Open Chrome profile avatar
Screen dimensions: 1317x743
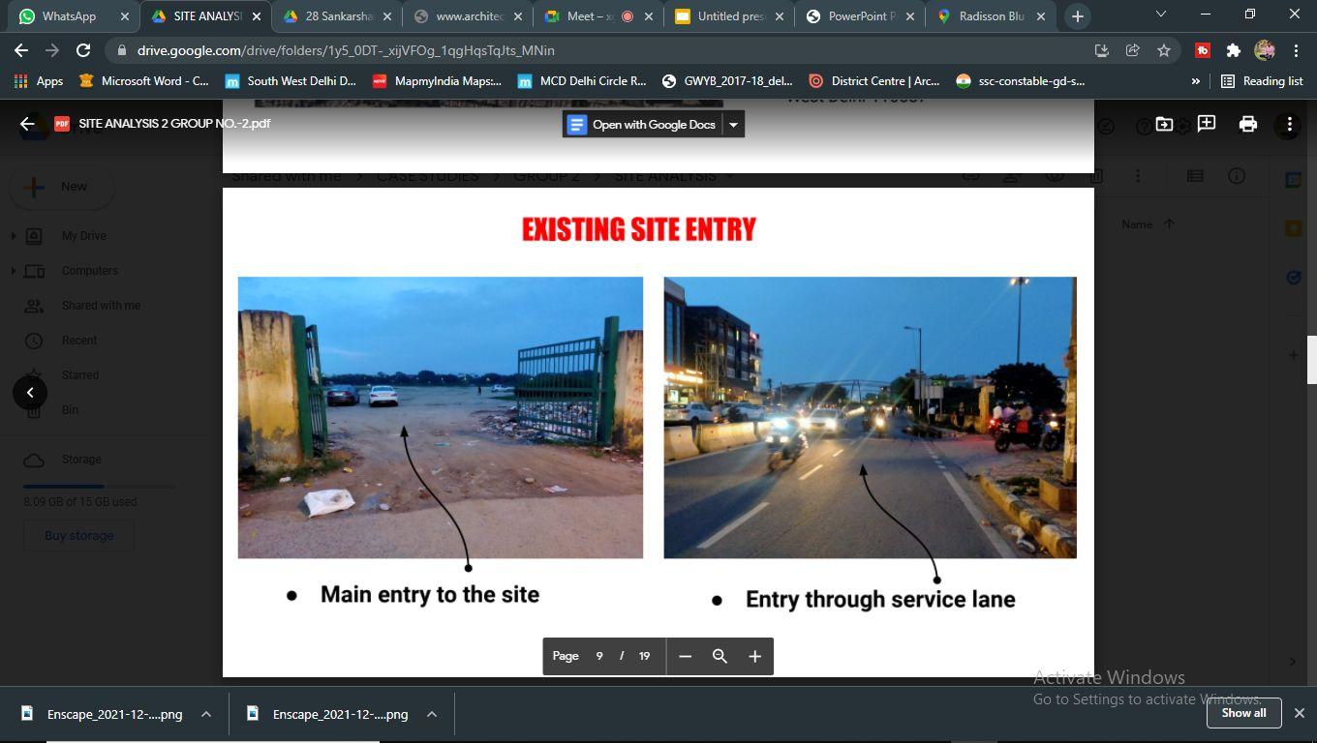(1264, 50)
